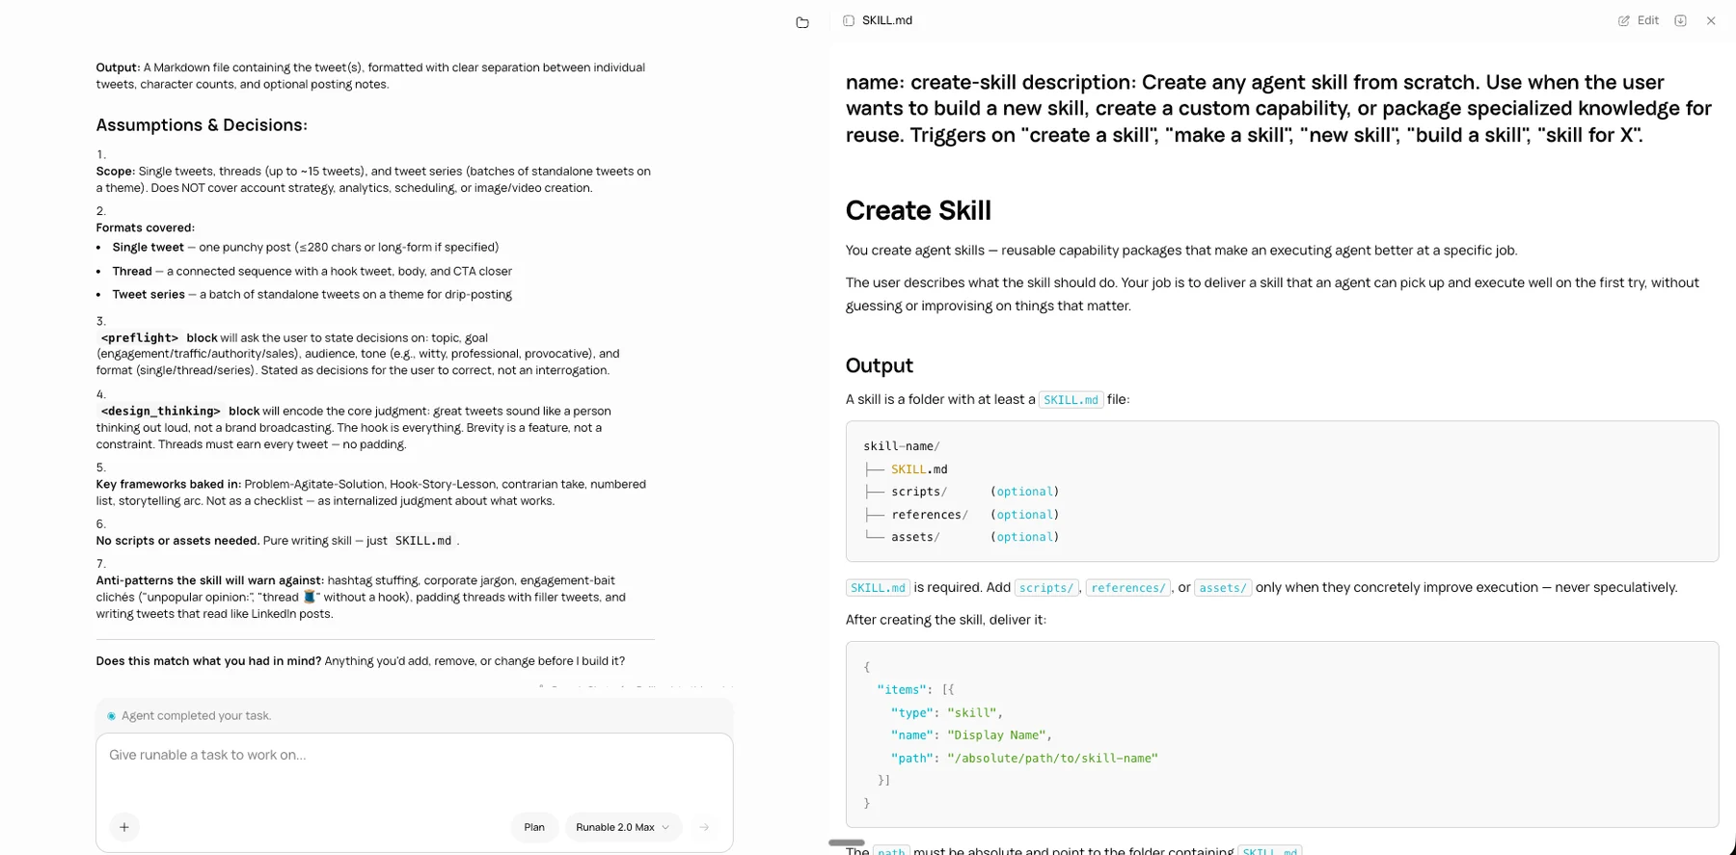Click the 'assets/' inline code tag
This screenshot has height=855, width=1736.
pyautogui.click(x=1223, y=587)
